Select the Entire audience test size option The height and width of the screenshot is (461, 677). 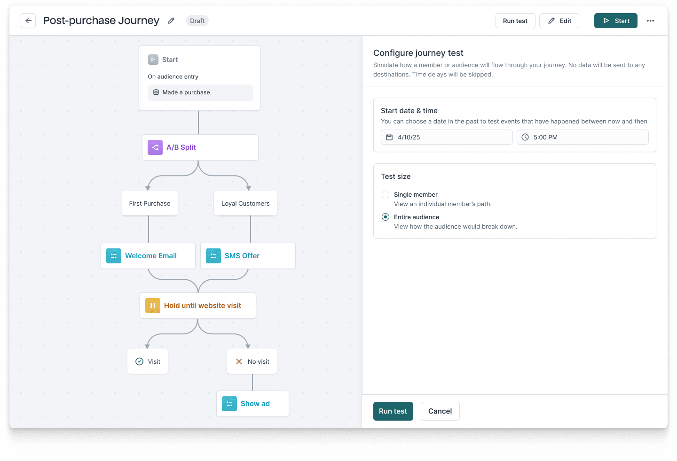[386, 217]
